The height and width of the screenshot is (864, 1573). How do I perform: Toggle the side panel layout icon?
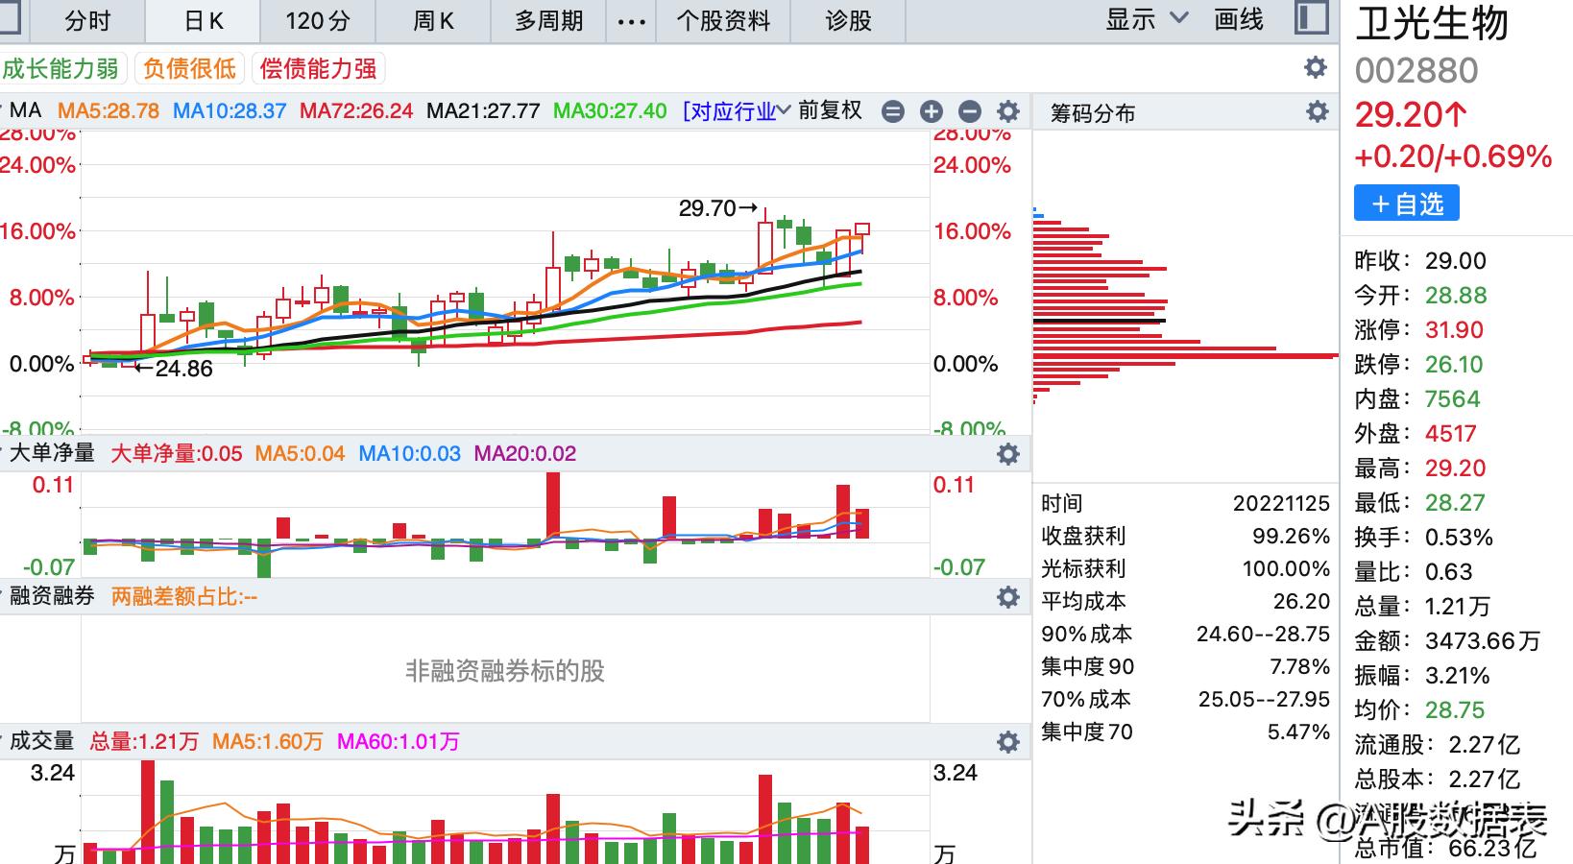point(1311,19)
